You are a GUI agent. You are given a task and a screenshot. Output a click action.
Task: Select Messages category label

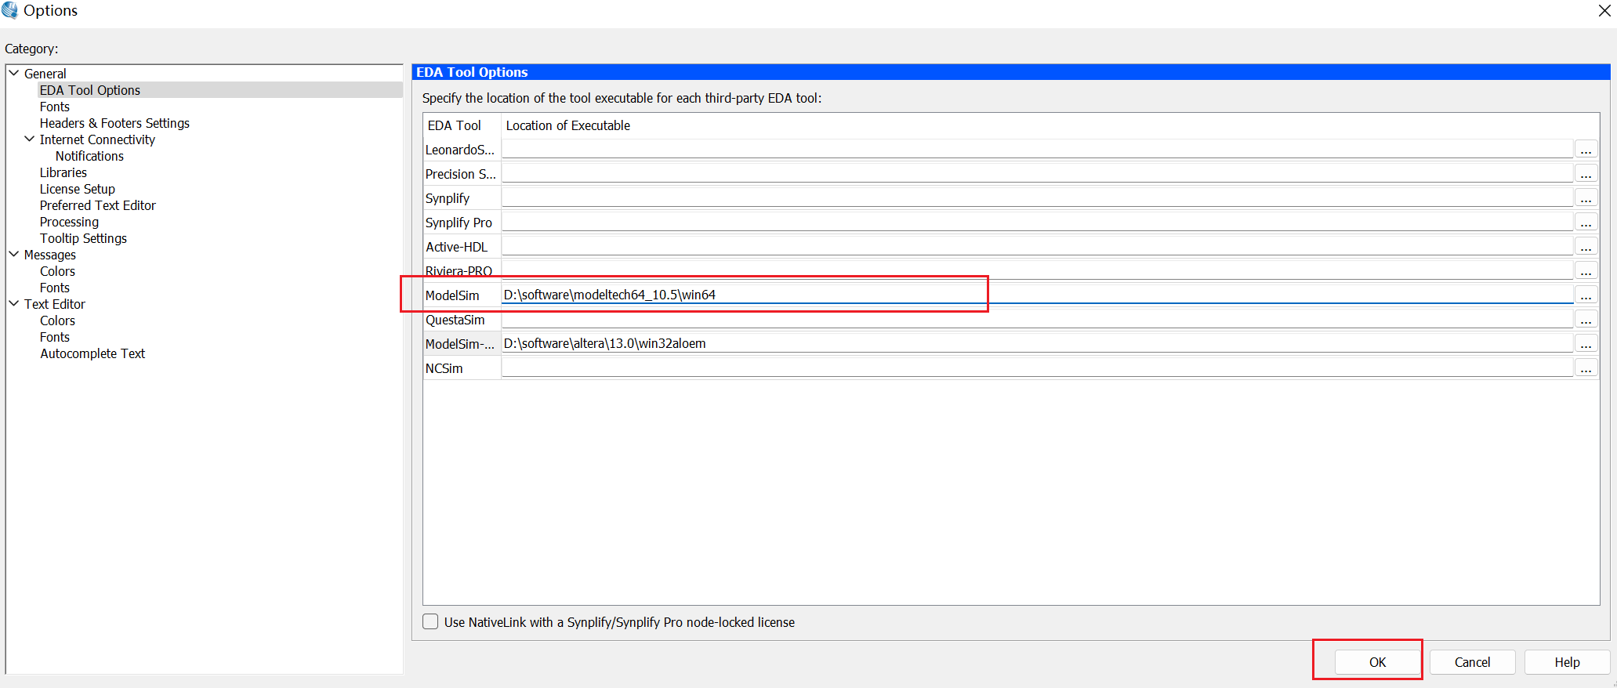50,255
